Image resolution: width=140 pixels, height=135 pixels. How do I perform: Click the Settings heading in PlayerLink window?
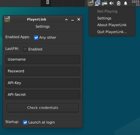42,27
